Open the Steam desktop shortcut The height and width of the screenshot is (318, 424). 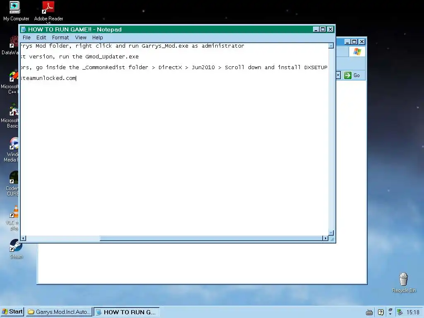coord(16,249)
